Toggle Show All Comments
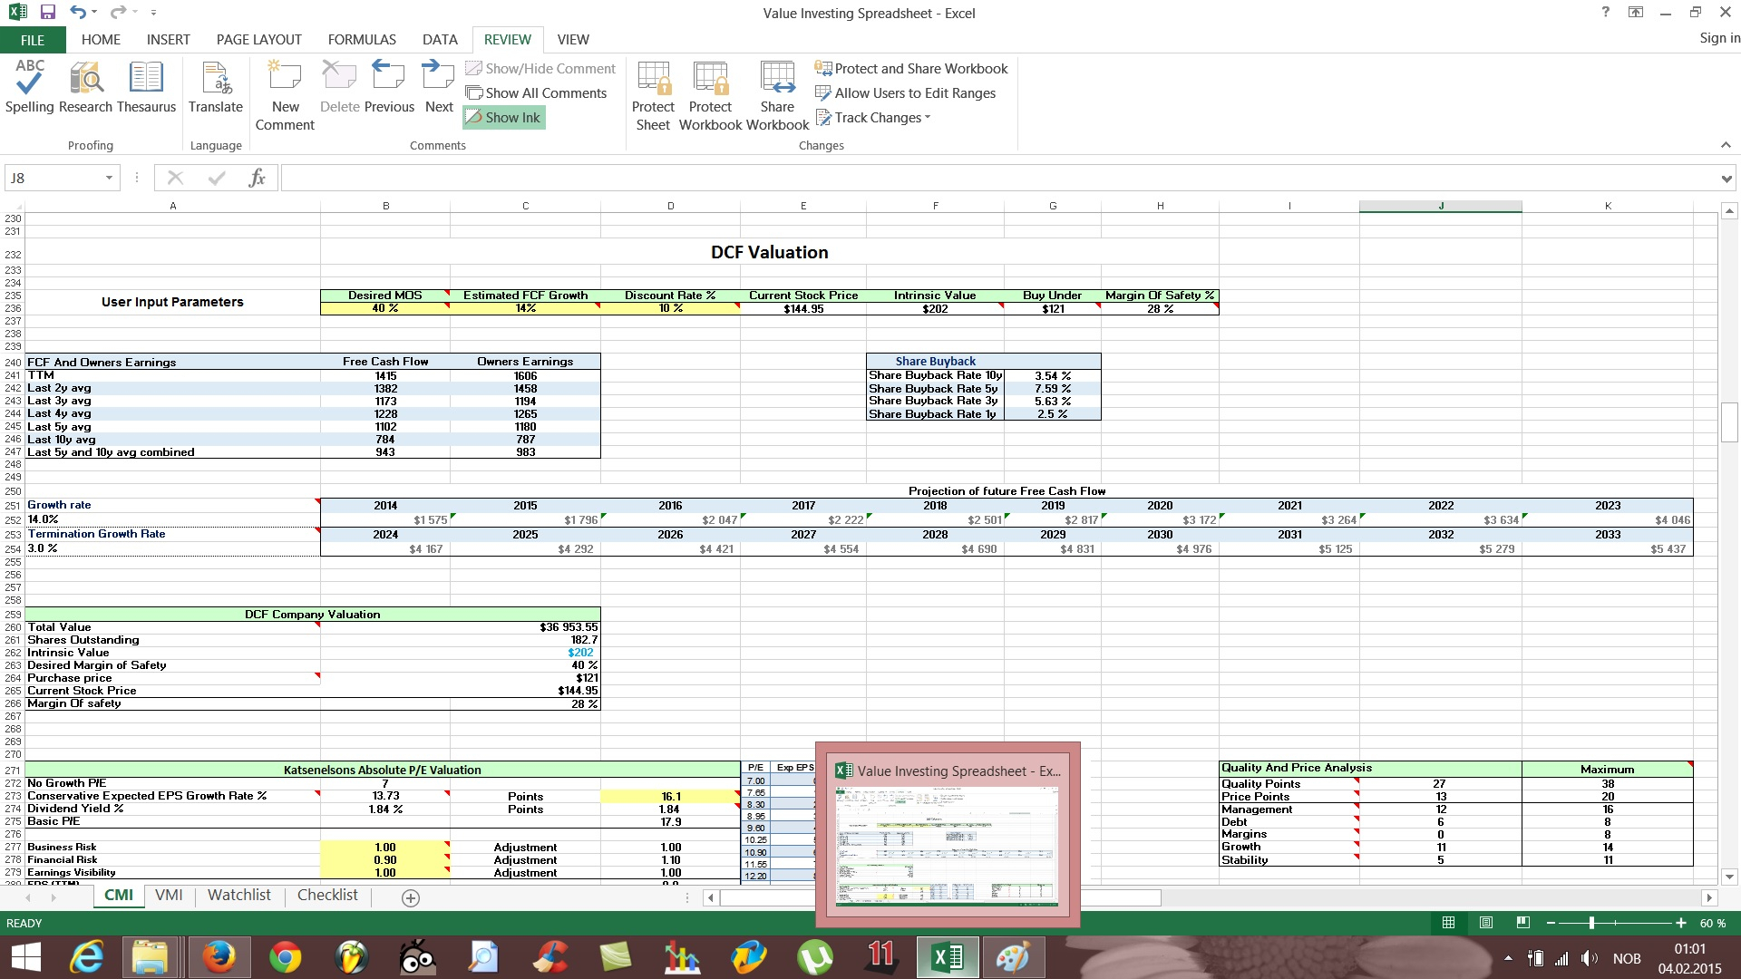 pos(536,92)
